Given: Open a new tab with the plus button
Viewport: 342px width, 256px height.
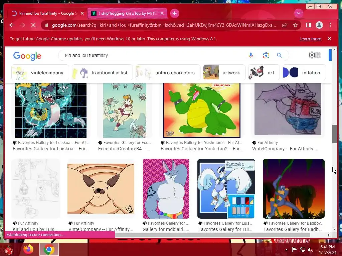Looking at the screenshot, I should (x=174, y=13).
